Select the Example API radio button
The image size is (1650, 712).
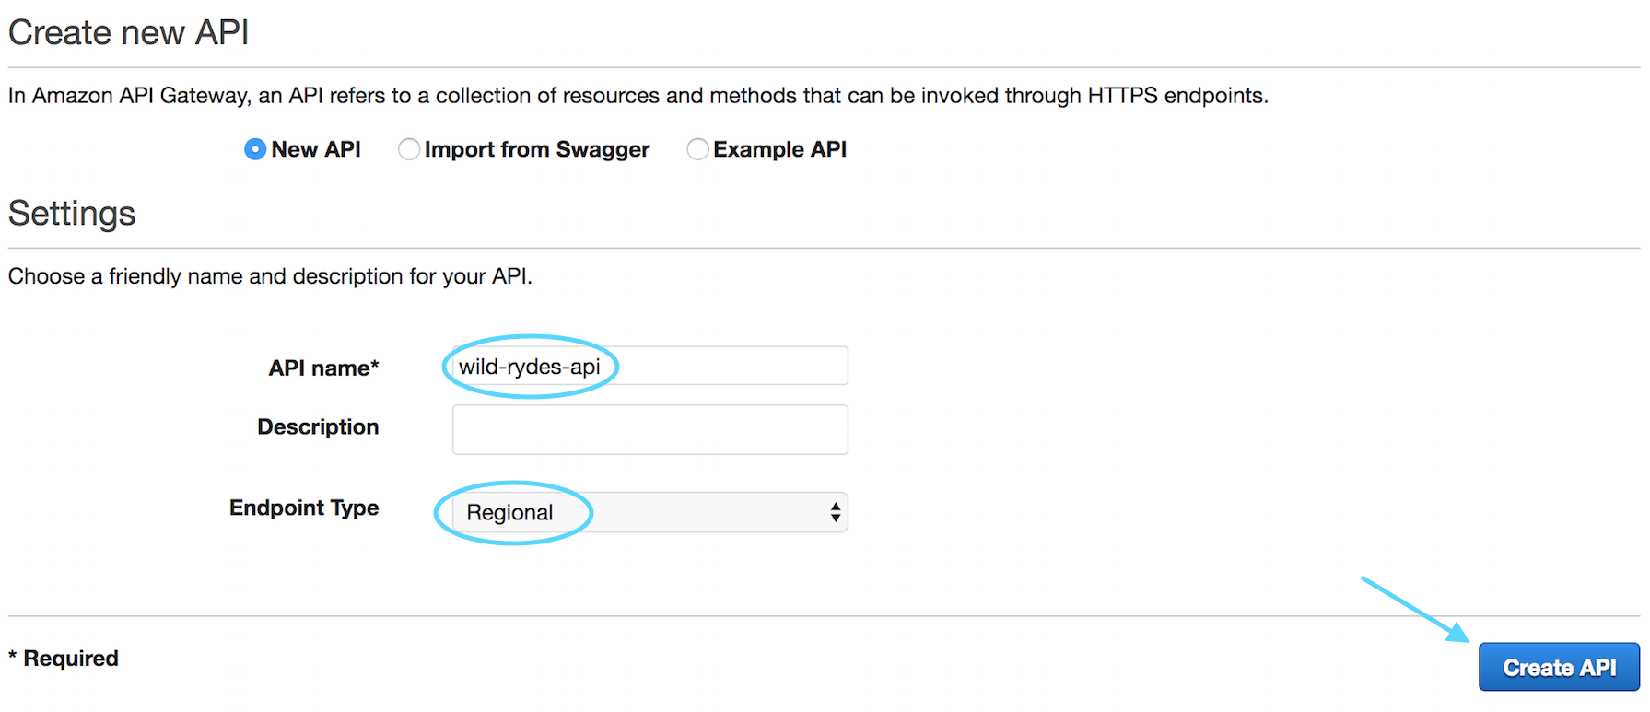coord(697,149)
